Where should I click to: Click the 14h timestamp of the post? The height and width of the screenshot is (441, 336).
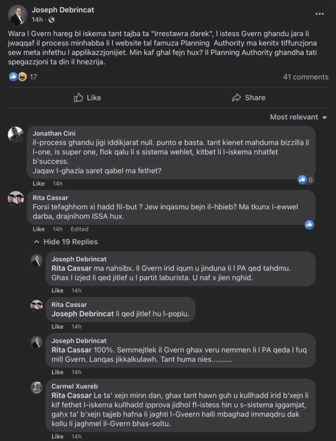pyautogui.click(x=37, y=20)
